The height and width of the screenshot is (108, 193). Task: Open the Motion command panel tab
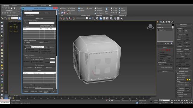tap(166, 22)
